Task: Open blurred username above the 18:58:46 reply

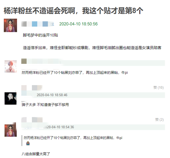Action: point(32,88)
